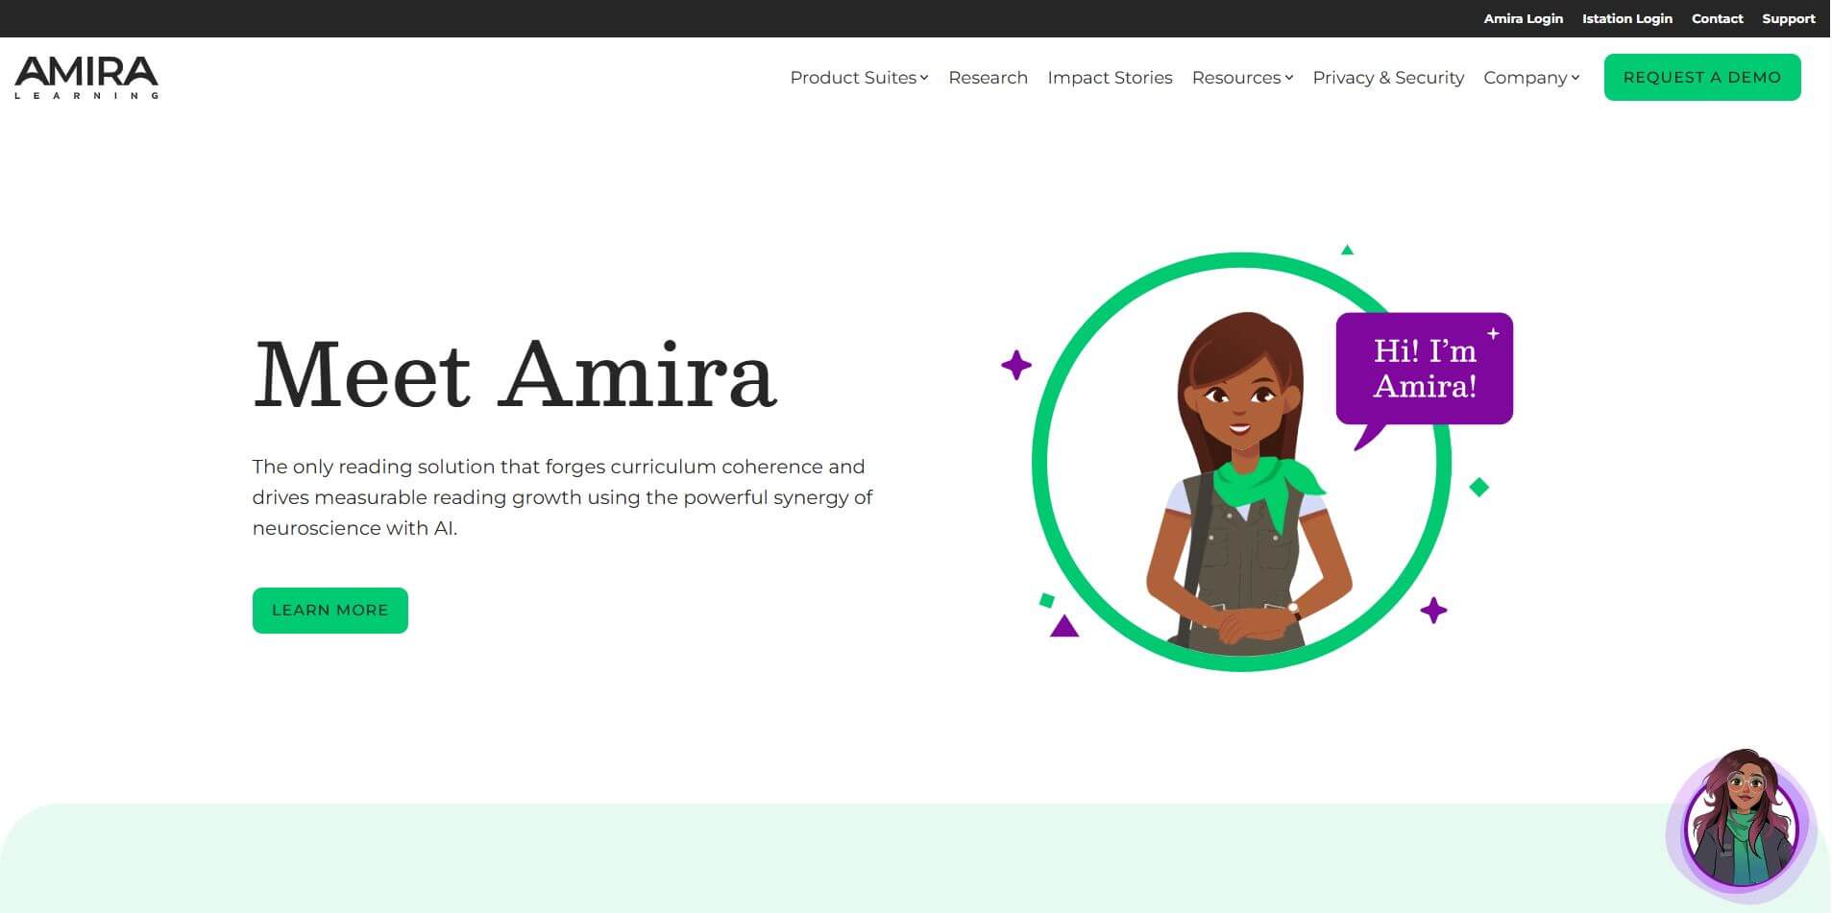
Task: Expand the Resources dropdown menu
Action: tap(1241, 78)
